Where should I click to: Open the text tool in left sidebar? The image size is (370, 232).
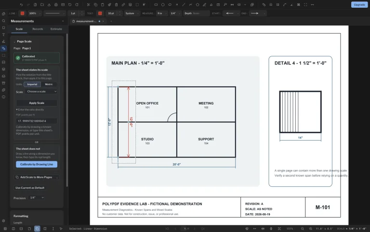tap(3, 35)
